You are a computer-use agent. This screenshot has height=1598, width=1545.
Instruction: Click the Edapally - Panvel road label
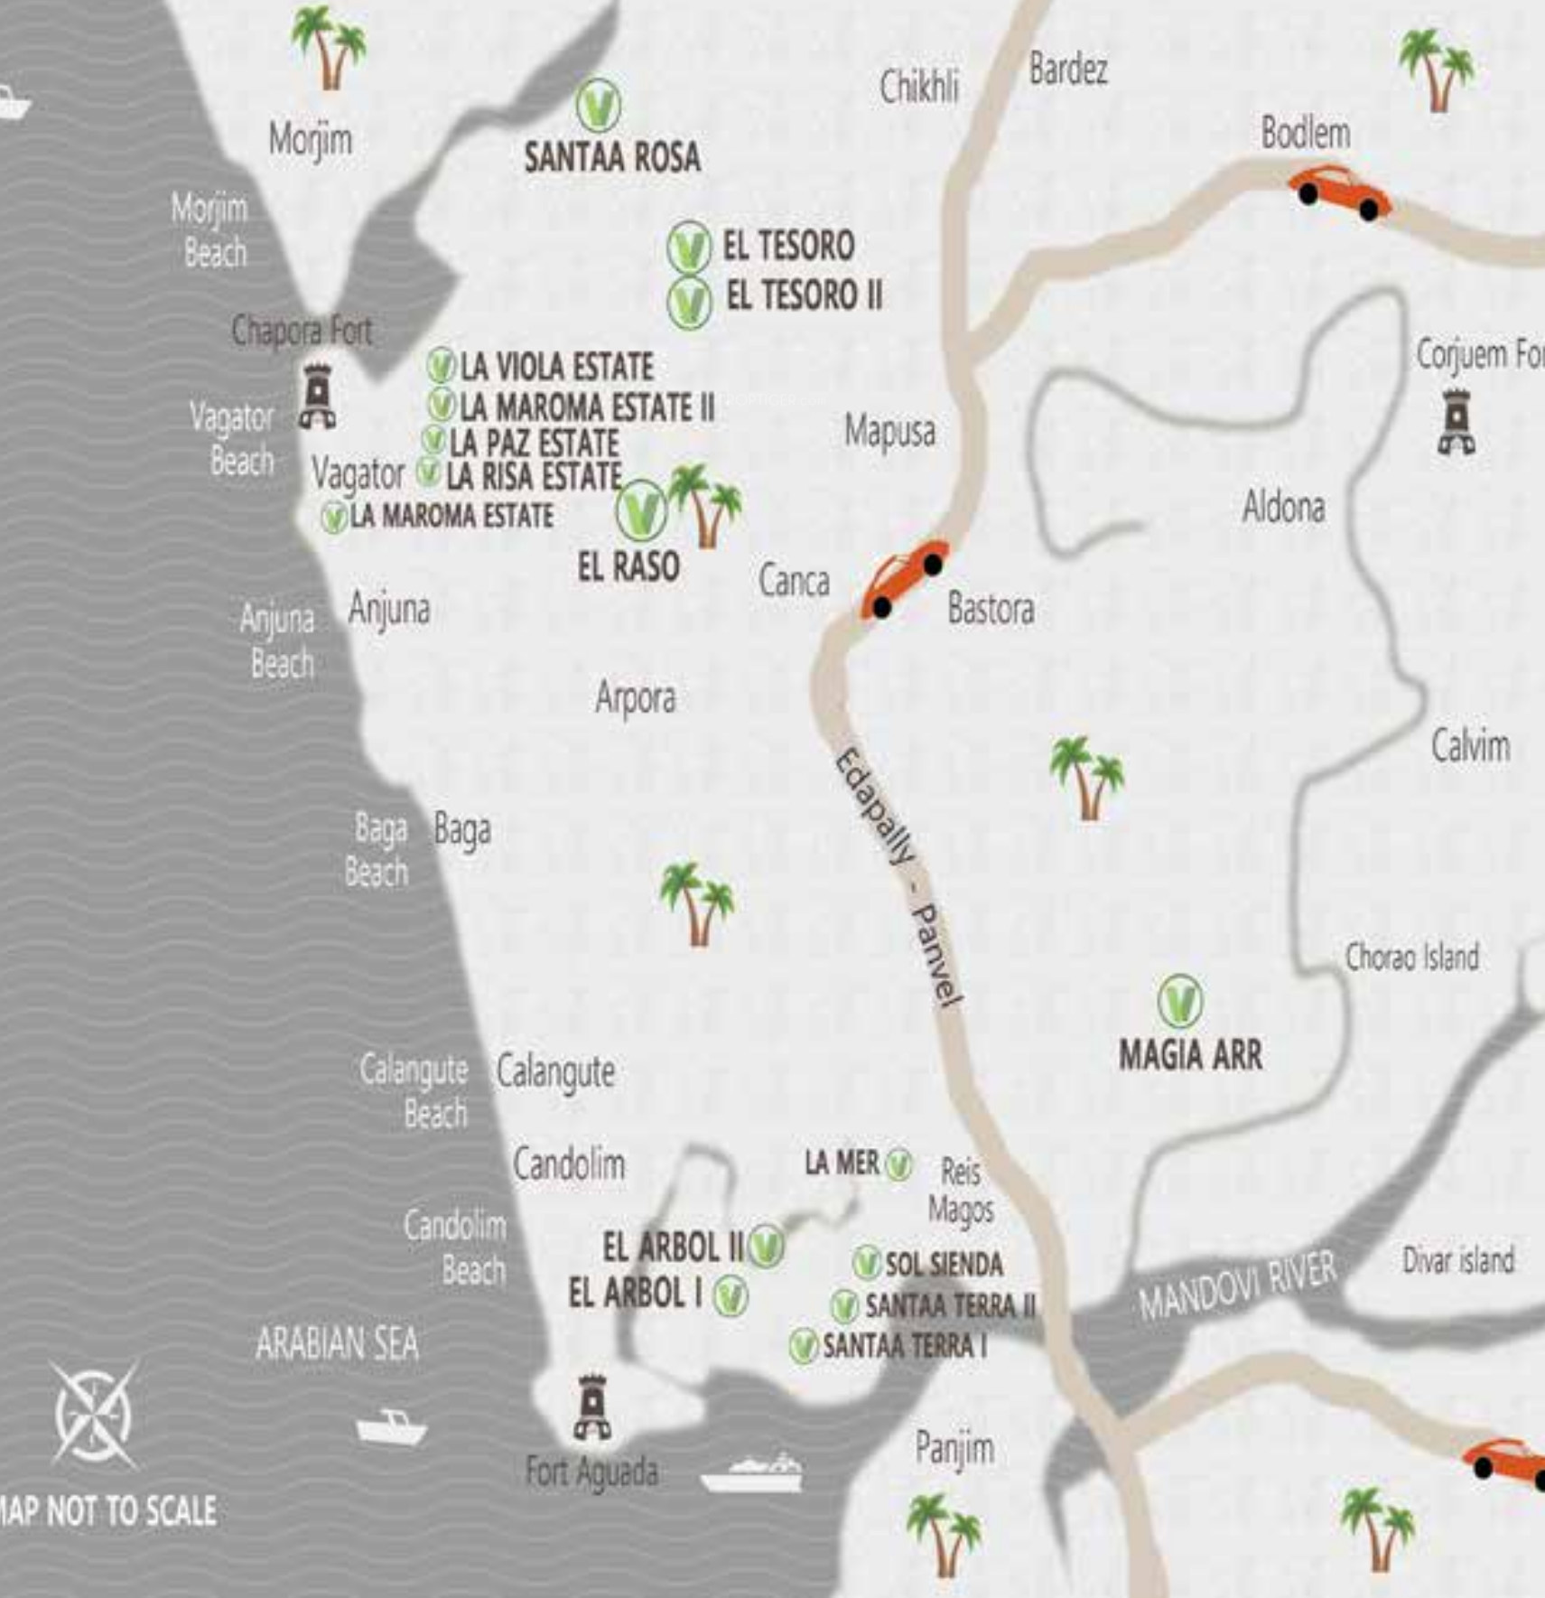(898, 876)
